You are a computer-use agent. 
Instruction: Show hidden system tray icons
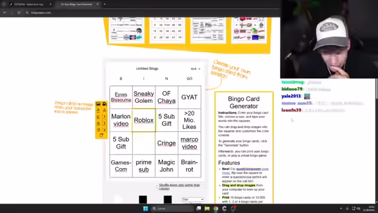coord(341,208)
